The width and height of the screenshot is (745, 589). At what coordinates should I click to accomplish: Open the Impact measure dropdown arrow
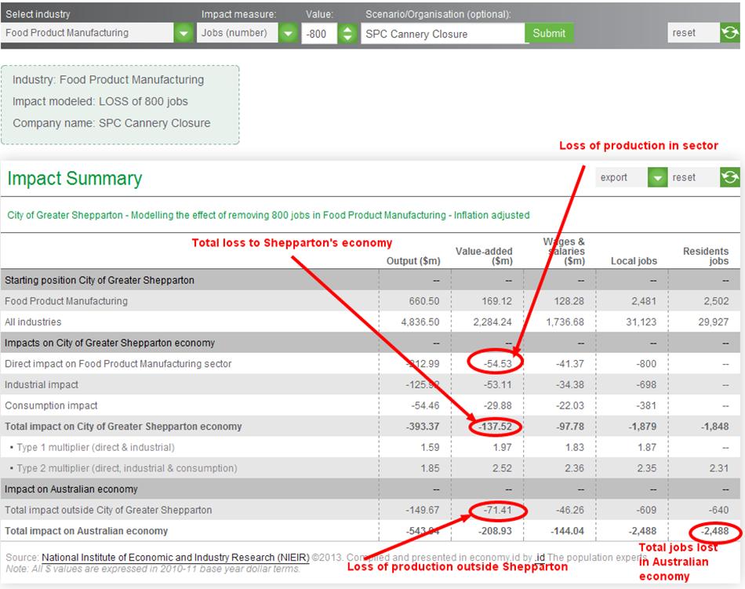click(x=288, y=33)
